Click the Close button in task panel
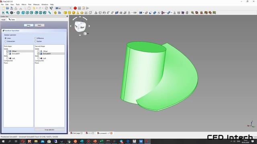The width and height of the screenshot is (257, 144). pyautogui.click(x=29, y=25)
